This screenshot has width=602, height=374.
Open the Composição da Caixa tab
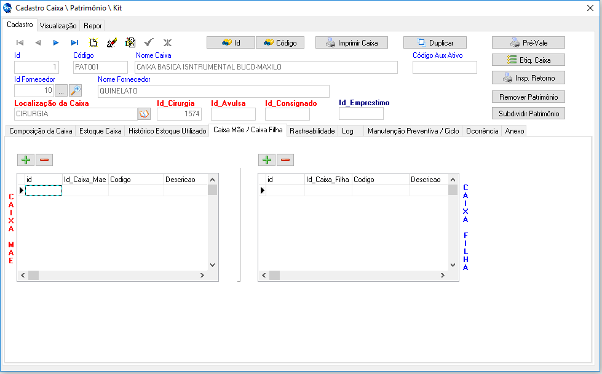click(41, 131)
